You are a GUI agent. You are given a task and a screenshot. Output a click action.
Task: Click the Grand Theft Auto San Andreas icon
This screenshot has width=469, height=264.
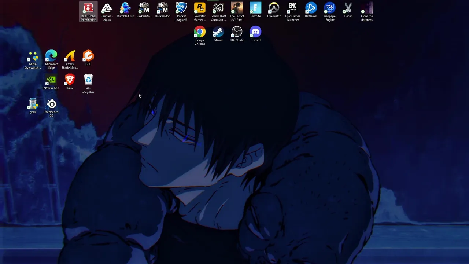(218, 12)
